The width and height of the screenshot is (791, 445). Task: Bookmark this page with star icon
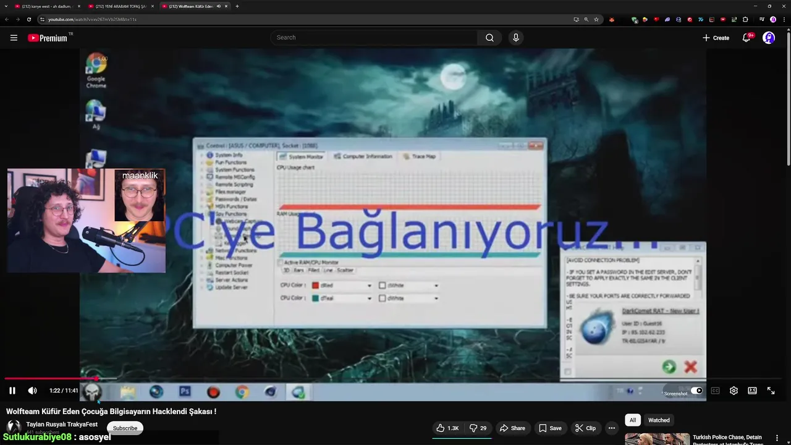click(x=596, y=19)
